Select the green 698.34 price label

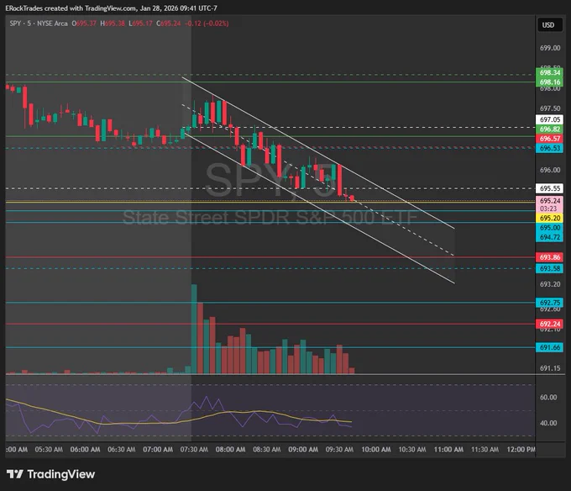pyautogui.click(x=549, y=72)
